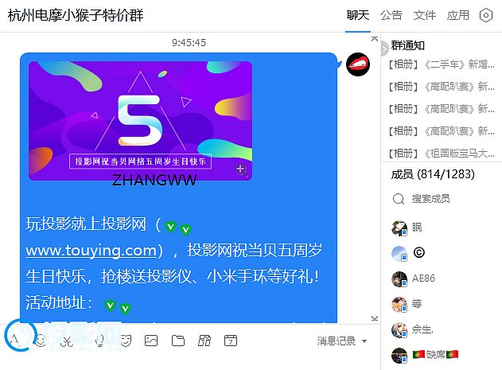Switch to the 文件 tab
Viewport: 502px width, 370px height.
pyautogui.click(x=425, y=15)
